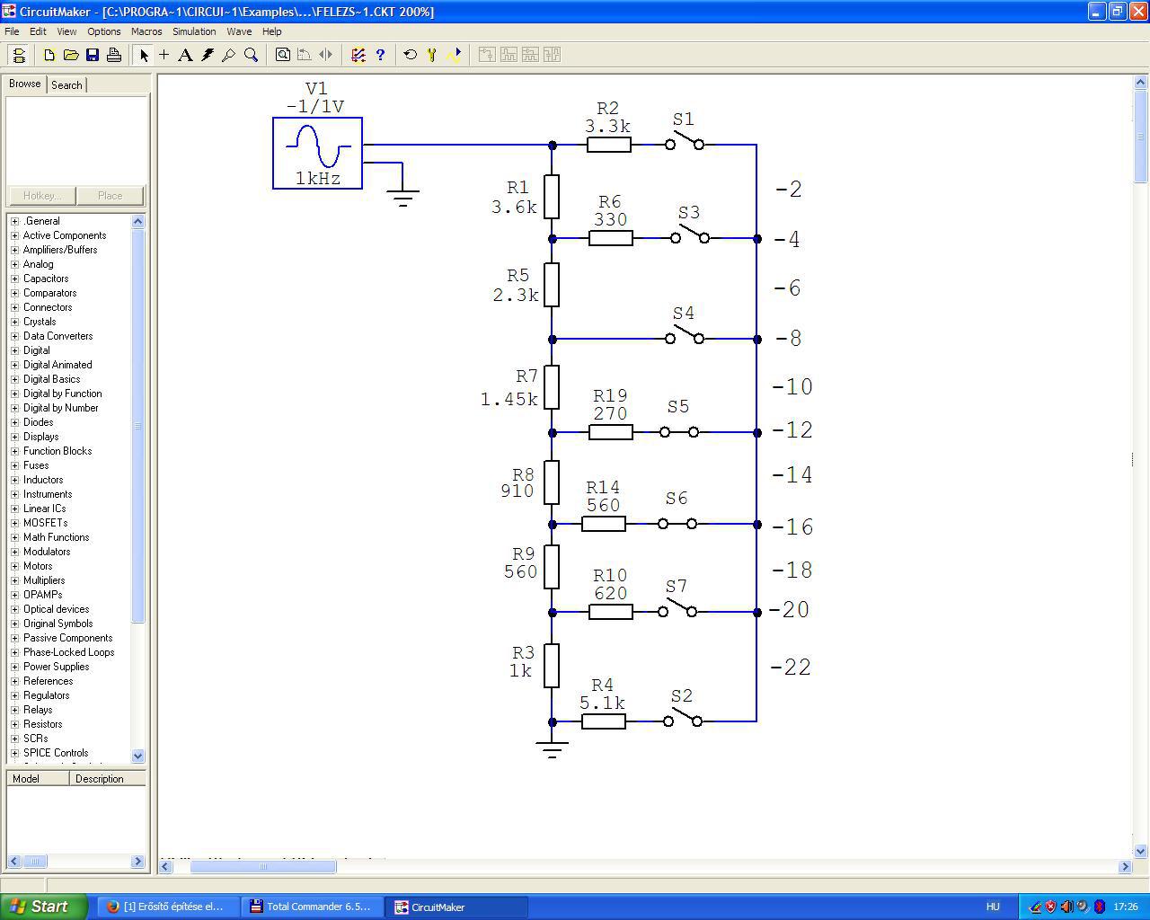1150x920 pixels.
Task: Select the Zoom magnifier tool
Action: [x=251, y=55]
